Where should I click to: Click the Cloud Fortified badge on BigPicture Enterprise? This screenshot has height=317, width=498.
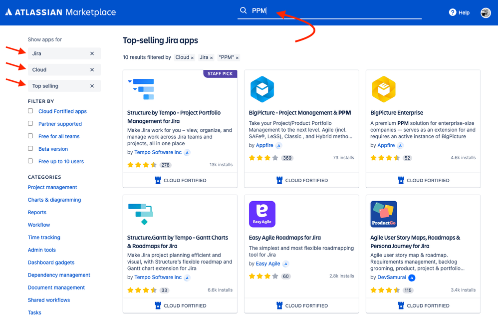[x=424, y=180]
